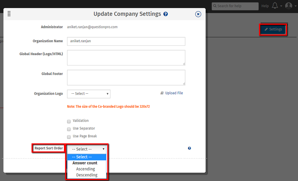Open the Help link in the top bar
The image size is (298, 181).
click(x=265, y=6)
